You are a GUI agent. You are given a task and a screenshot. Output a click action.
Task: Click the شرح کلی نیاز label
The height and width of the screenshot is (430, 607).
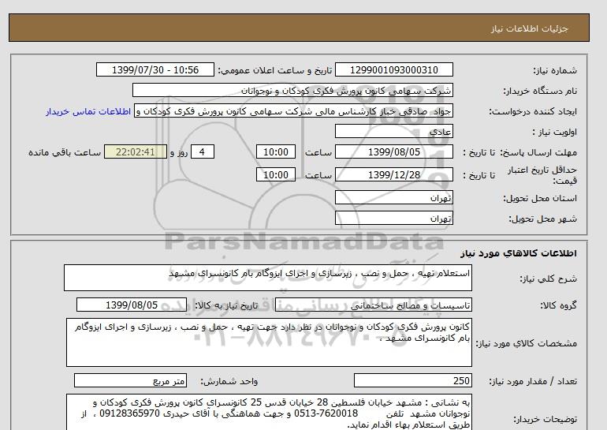[548, 279]
